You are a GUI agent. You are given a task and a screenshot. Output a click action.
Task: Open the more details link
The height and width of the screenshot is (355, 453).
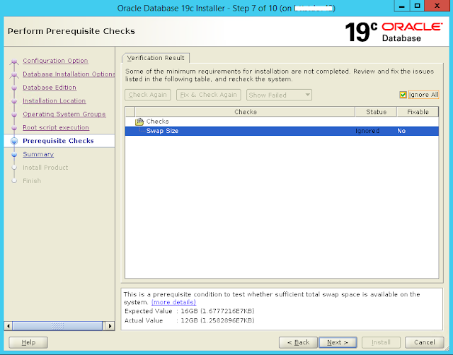click(173, 302)
